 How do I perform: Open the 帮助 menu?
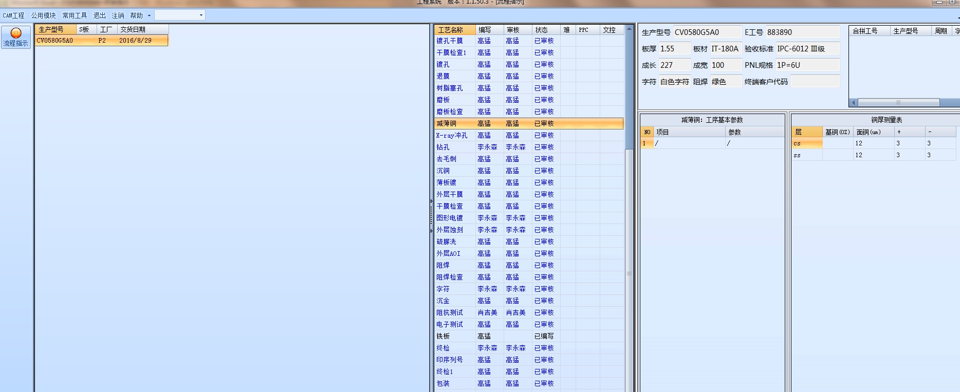coord(137,15)
